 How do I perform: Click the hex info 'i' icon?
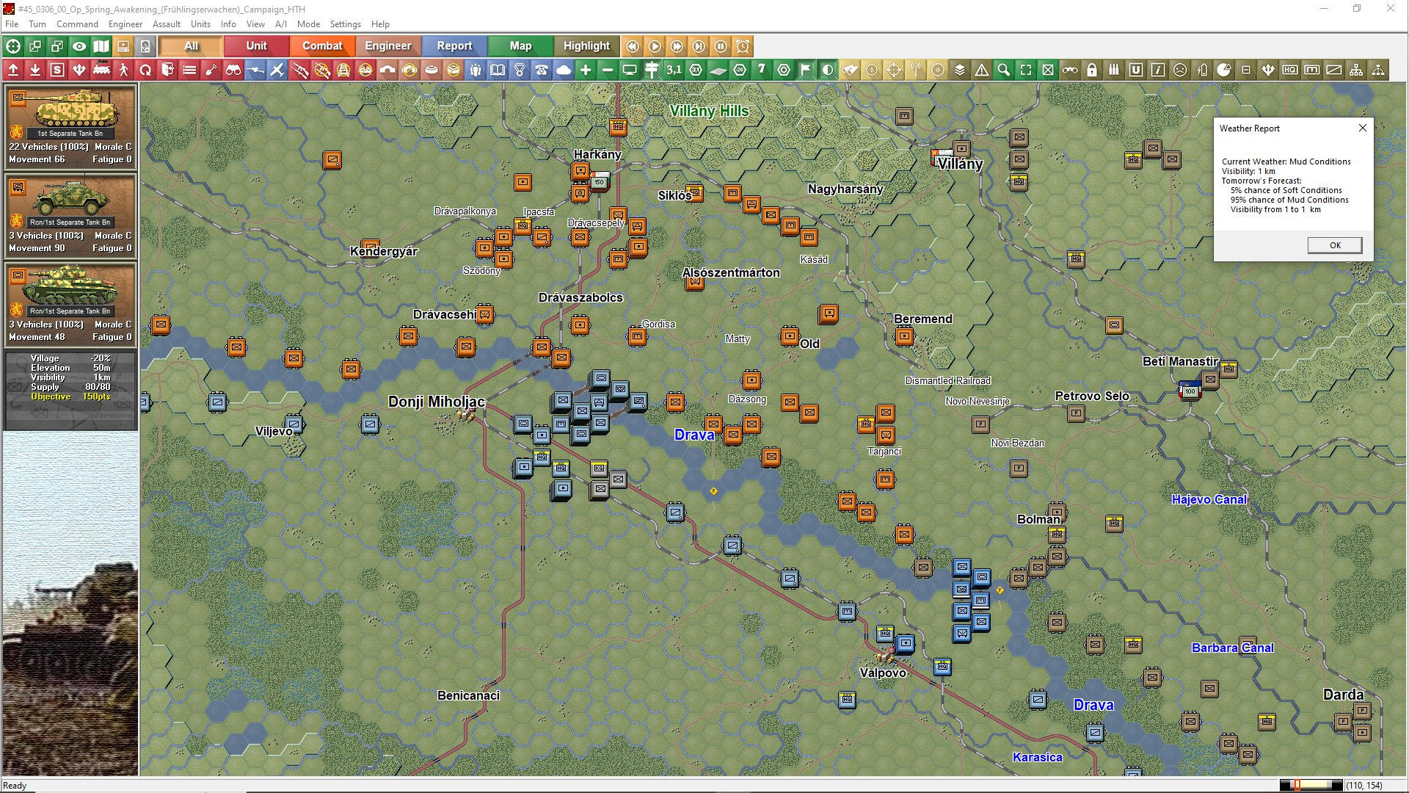click(1158, 70)
